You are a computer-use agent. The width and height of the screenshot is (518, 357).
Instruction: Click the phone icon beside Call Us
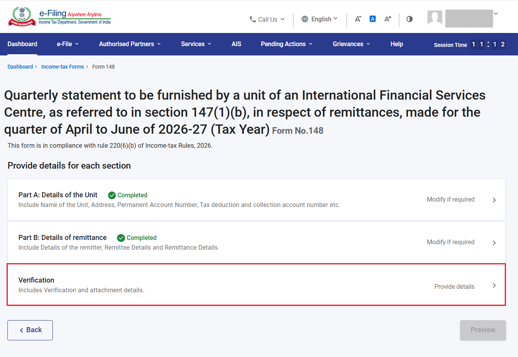click(x=253, y=19)
